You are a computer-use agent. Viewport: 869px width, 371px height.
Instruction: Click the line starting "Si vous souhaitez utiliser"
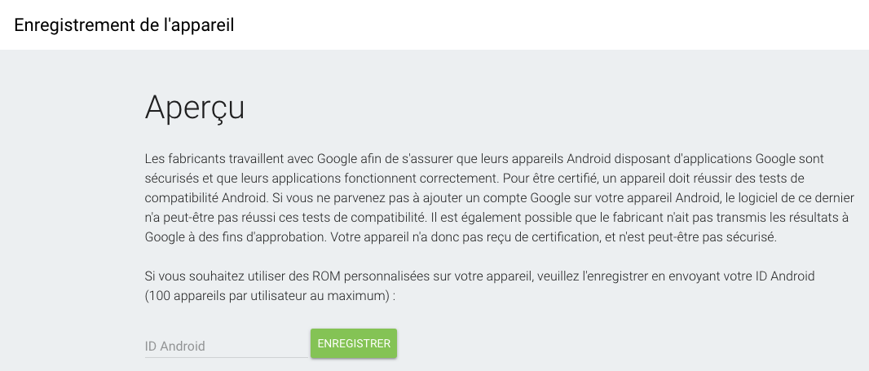[479, 276]
